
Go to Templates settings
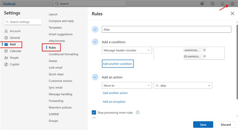(55, 28)
